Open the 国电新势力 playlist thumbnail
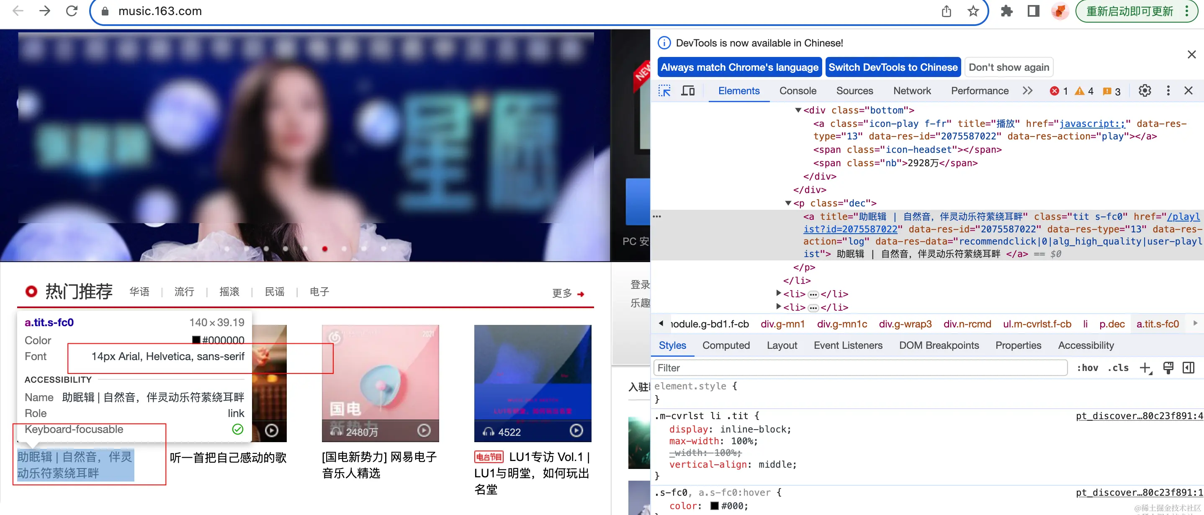Viewport: 1204px width, 515px height. (x=380, y=383)
